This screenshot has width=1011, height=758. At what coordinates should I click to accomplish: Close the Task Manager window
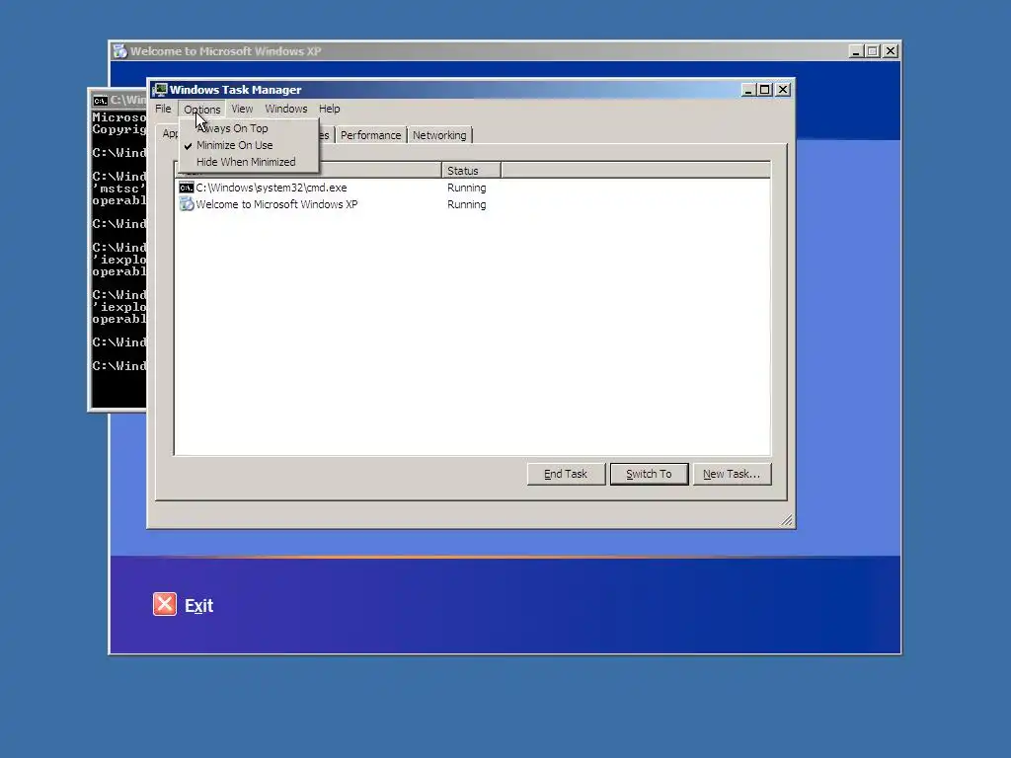click(783, 90)
